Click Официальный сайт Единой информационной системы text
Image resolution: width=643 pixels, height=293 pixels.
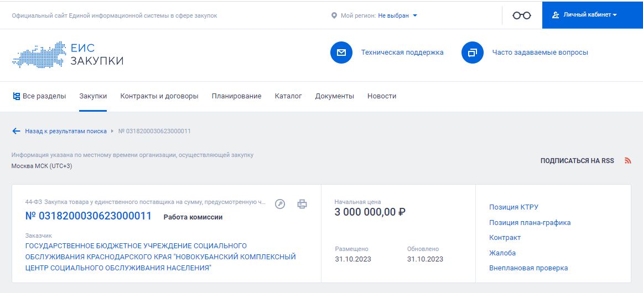pos(115,15)
